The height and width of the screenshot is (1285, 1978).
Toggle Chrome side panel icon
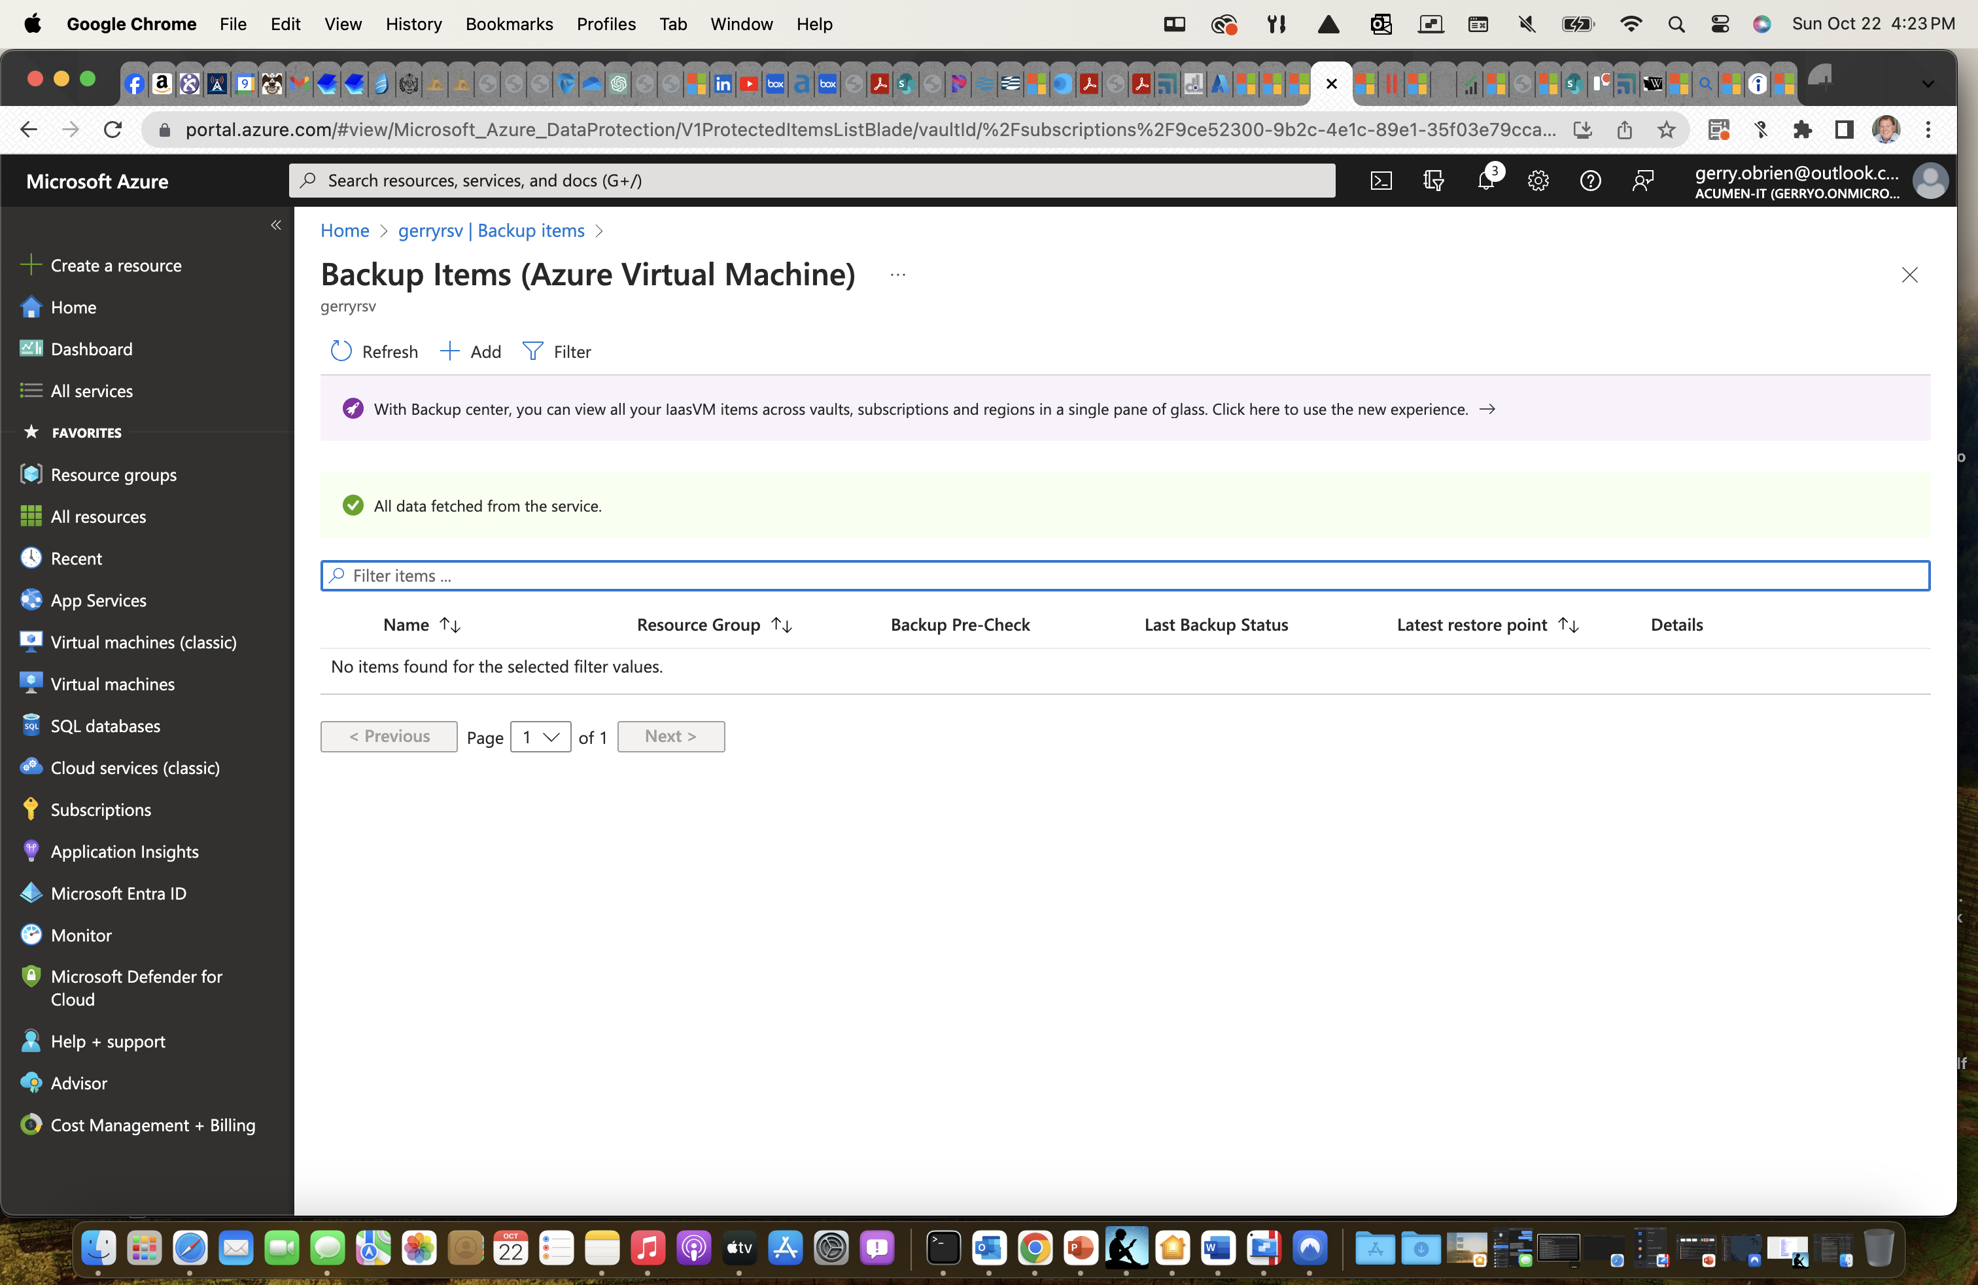pyautogui.click(x=1844, y=130)
